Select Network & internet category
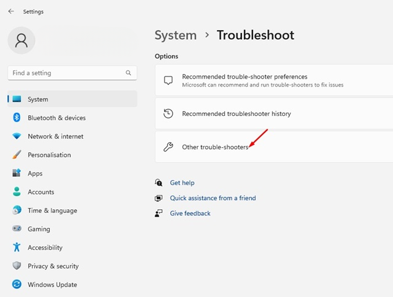 point(72,136)
